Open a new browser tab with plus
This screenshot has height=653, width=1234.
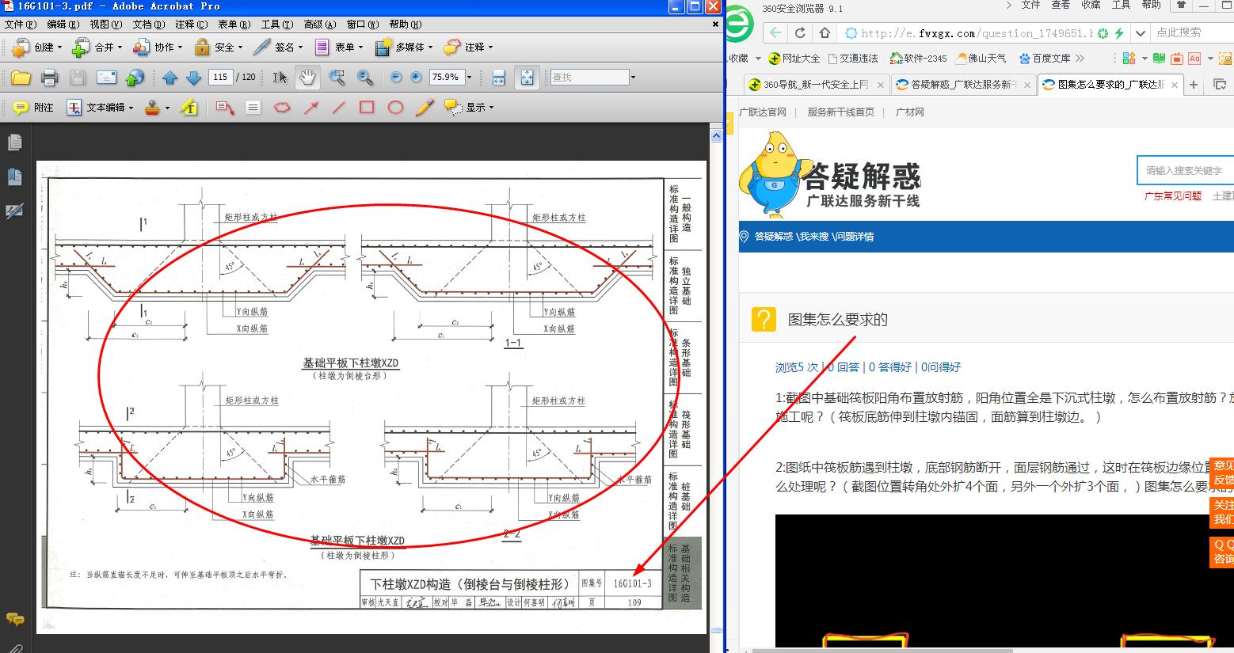point(1194,85)
